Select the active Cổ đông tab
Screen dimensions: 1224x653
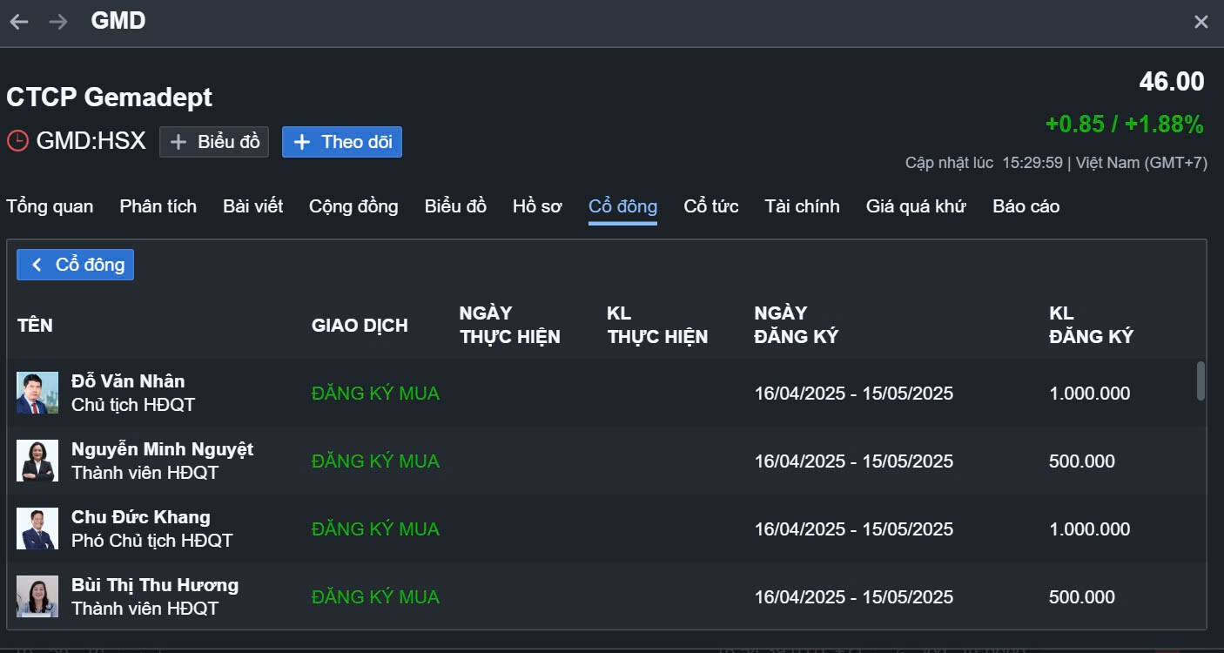point(622,206)
